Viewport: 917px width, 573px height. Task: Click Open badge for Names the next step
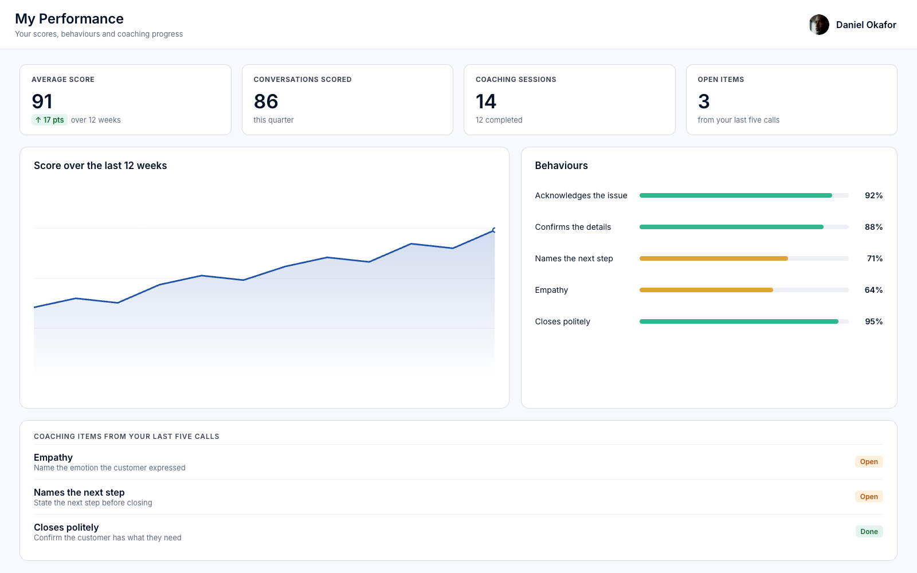pos(869,497)
